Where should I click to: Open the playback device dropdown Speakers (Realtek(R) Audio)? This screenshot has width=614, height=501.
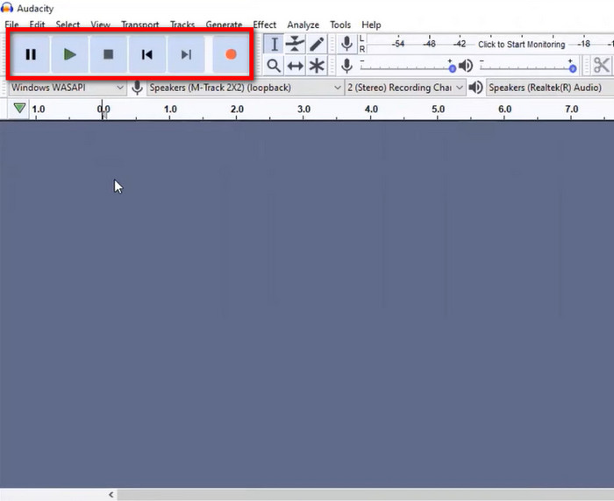point(550,88)
